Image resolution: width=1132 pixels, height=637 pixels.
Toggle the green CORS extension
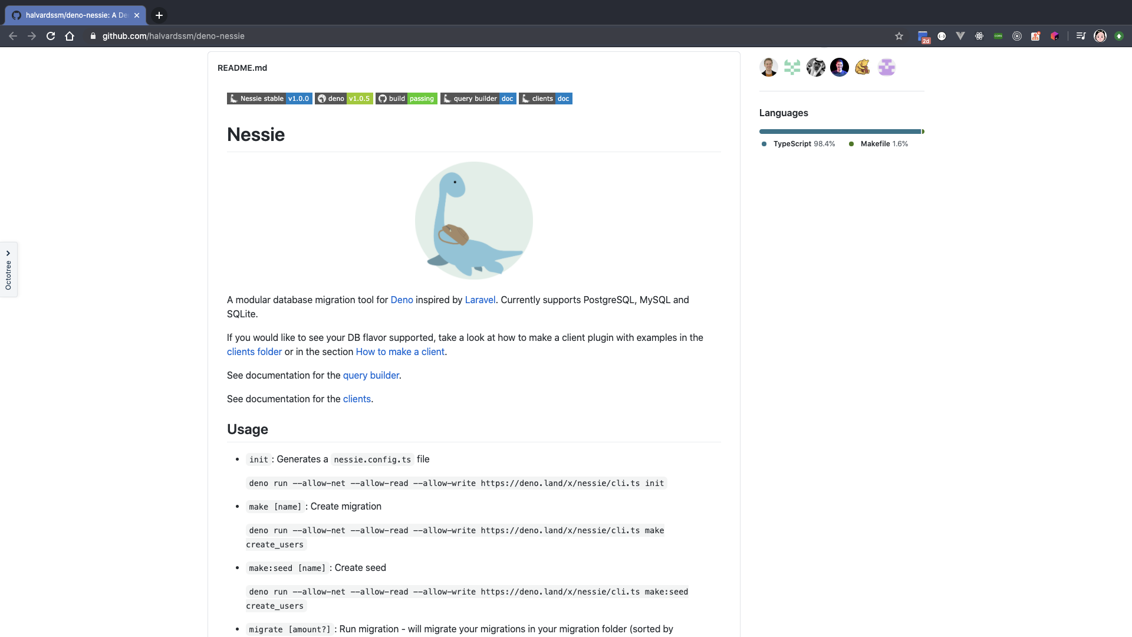pos(998,36)
